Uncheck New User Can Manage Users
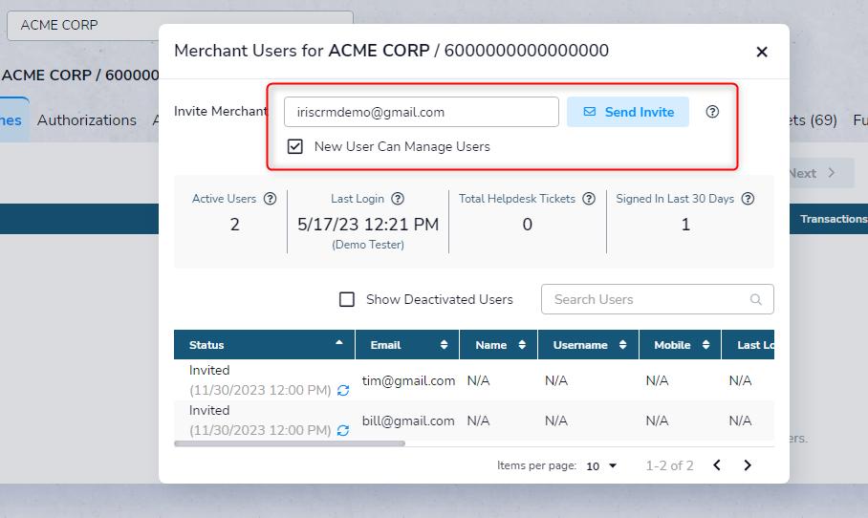 click(295, 146)
